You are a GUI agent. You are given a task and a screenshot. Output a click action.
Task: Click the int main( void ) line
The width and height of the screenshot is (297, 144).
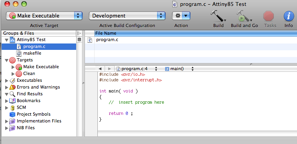tap(119, 91)
